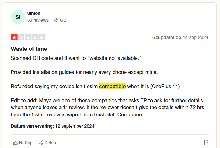Click the highlighted word compatible
220x148 pixels.
(112, 86)
